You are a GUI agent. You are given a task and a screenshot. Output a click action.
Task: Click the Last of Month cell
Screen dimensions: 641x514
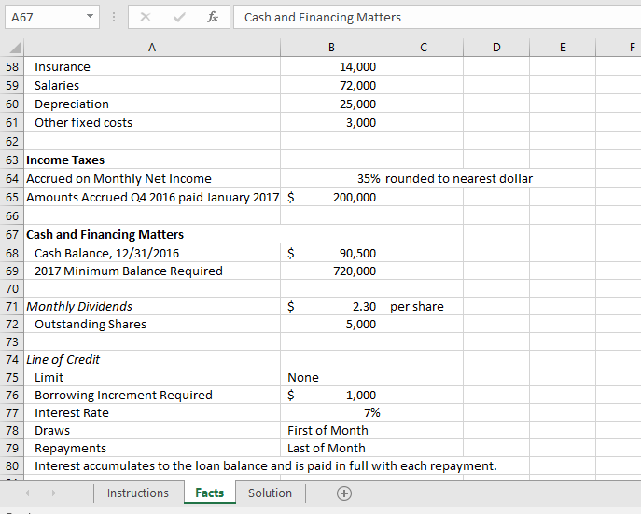click(x=331, y=448)
